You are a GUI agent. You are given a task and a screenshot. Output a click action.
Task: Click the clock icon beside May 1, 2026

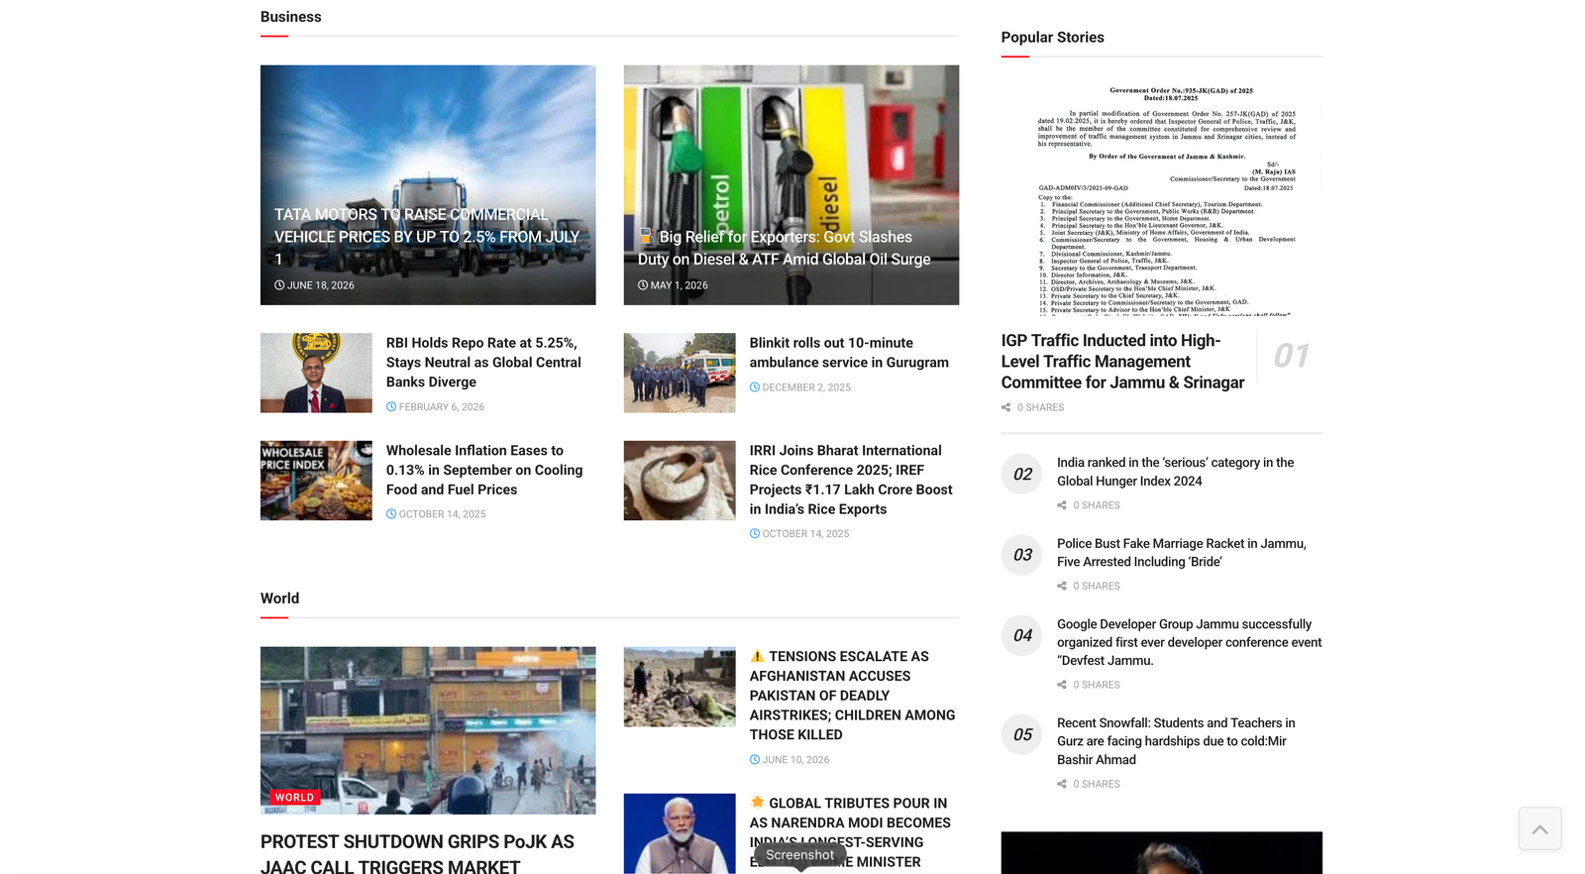pos(643,285)
